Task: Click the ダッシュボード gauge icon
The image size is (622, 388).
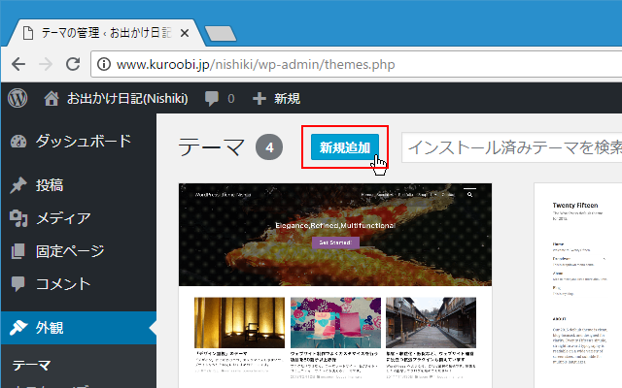Action: (x=18, y=141)
